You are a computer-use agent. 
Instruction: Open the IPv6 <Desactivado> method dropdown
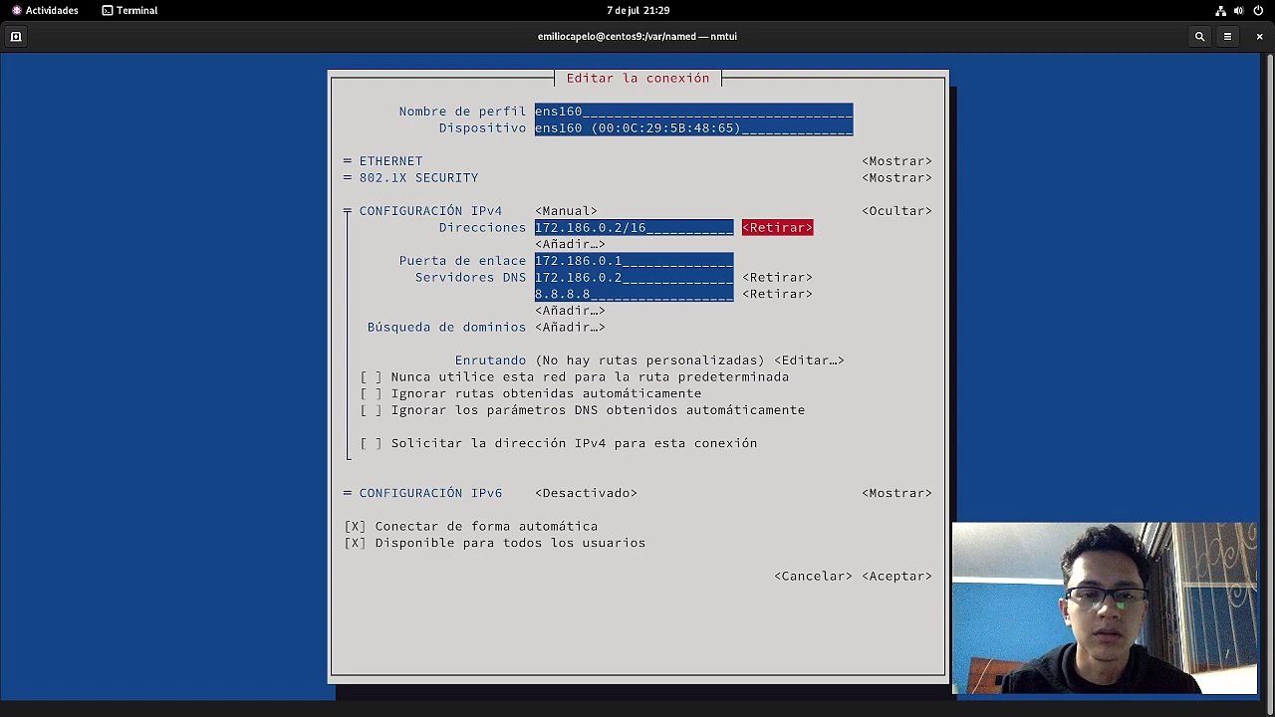coord(586,493)
